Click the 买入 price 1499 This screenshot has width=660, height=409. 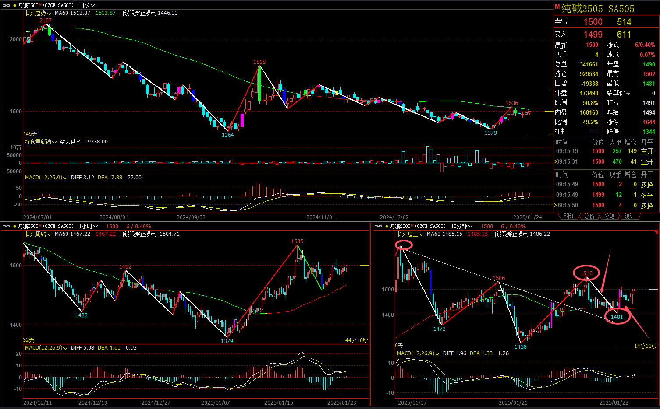593,35
